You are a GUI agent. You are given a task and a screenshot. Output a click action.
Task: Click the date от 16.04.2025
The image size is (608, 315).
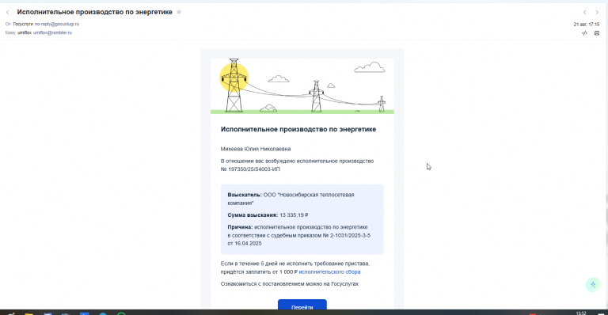(x=245, y=244)
